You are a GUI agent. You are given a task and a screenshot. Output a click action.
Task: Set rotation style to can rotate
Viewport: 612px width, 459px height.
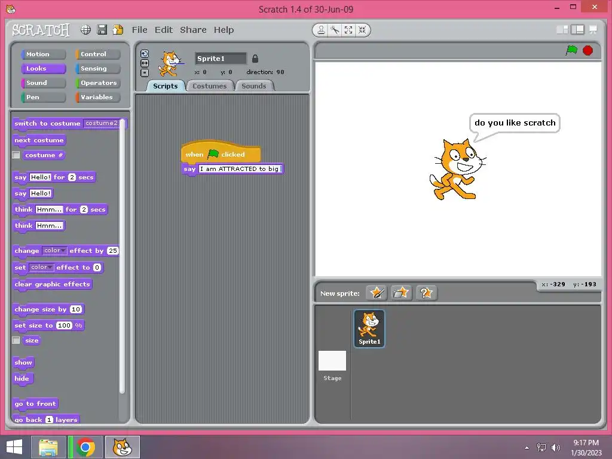point(145,54)
